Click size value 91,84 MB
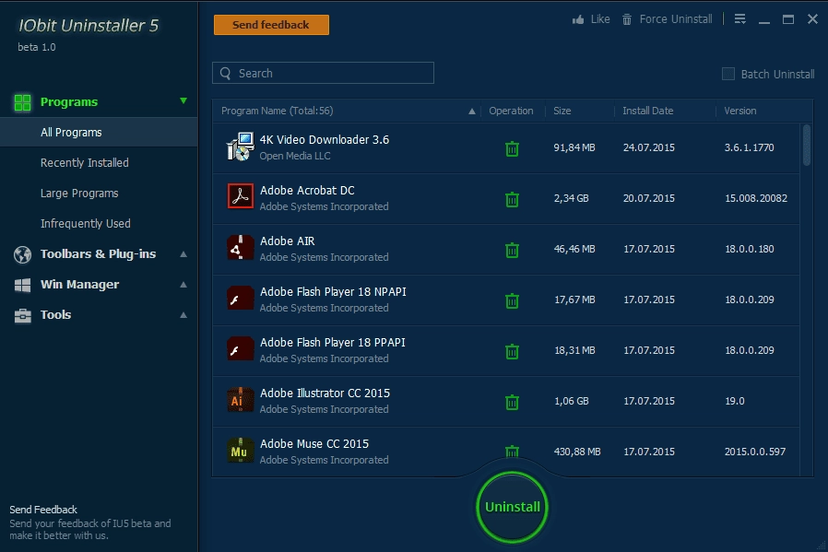Image resolution: width=828 pixels, height=552 pixels. click(x=574, y=147)
